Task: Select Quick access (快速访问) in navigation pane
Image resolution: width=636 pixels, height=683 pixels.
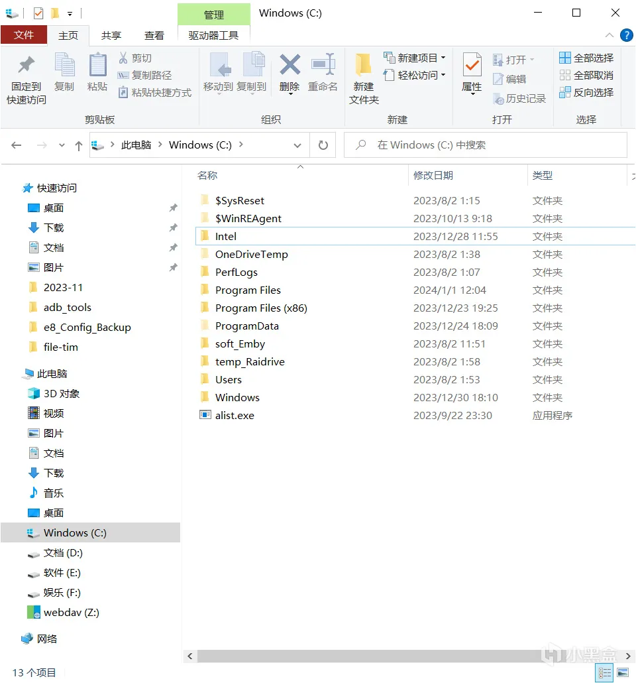Action: tap(56, 188)
